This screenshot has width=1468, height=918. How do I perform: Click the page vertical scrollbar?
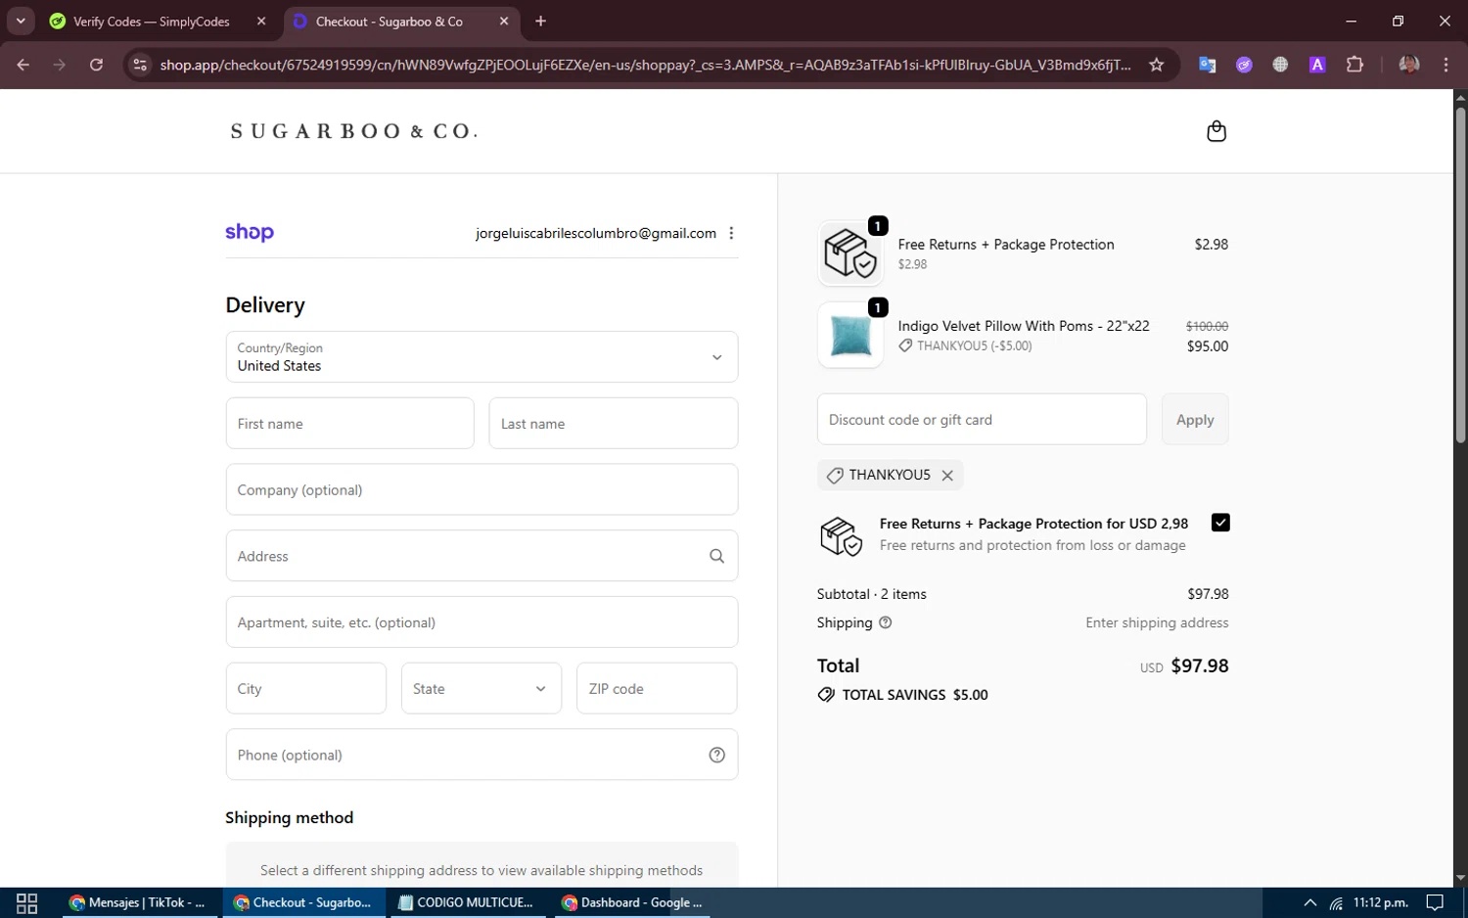1460,275
